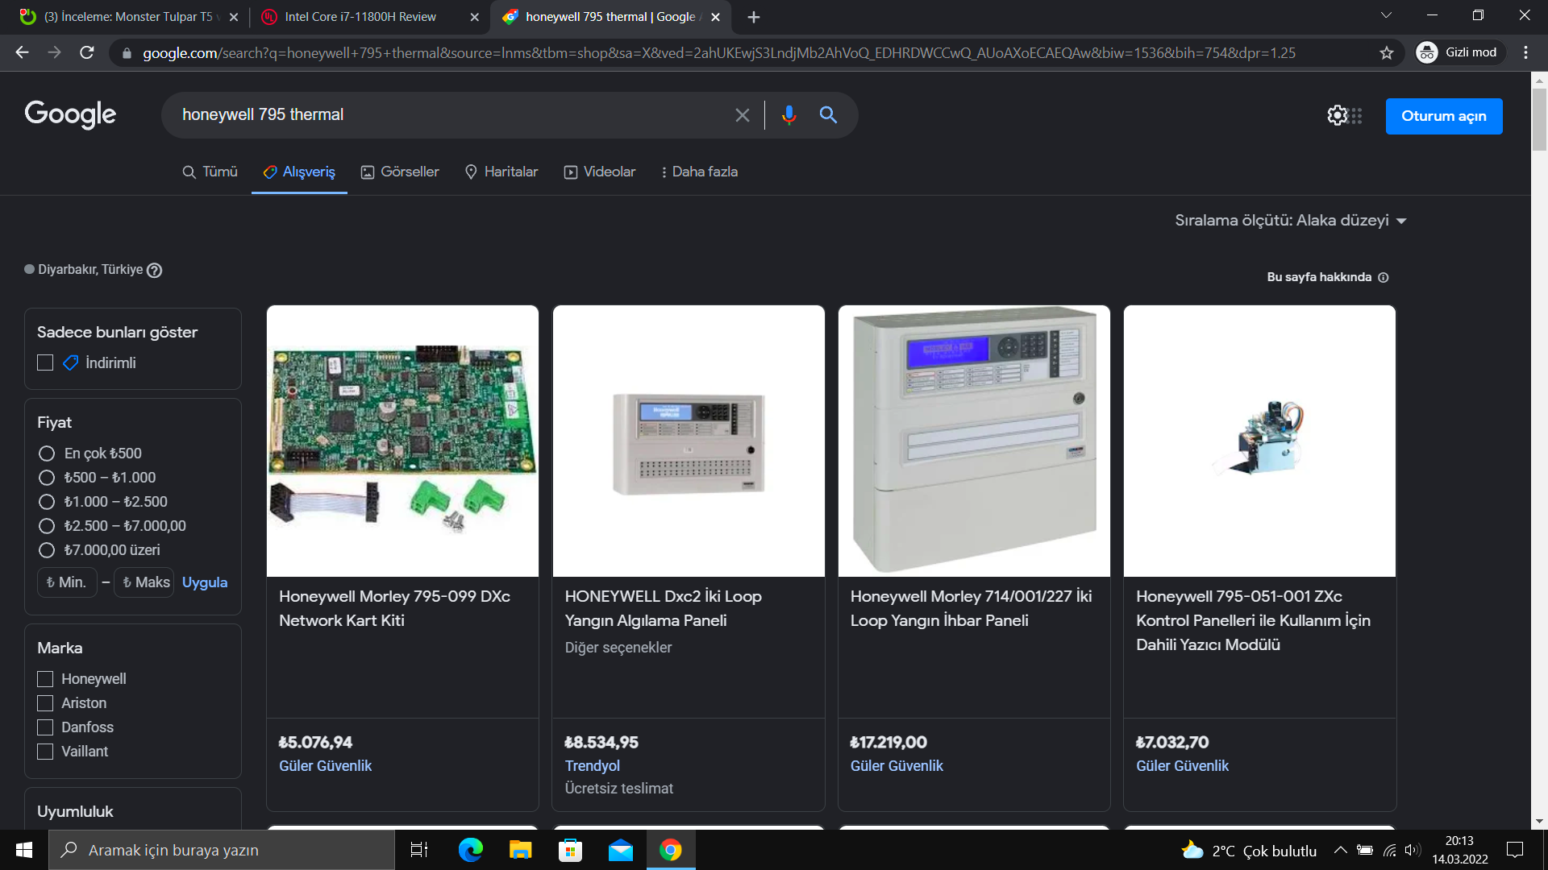Open Chrome's tab search dropdown arrow
Image resolution: width=1548 pixels, height=870 pixels.
coord(1385,15)
